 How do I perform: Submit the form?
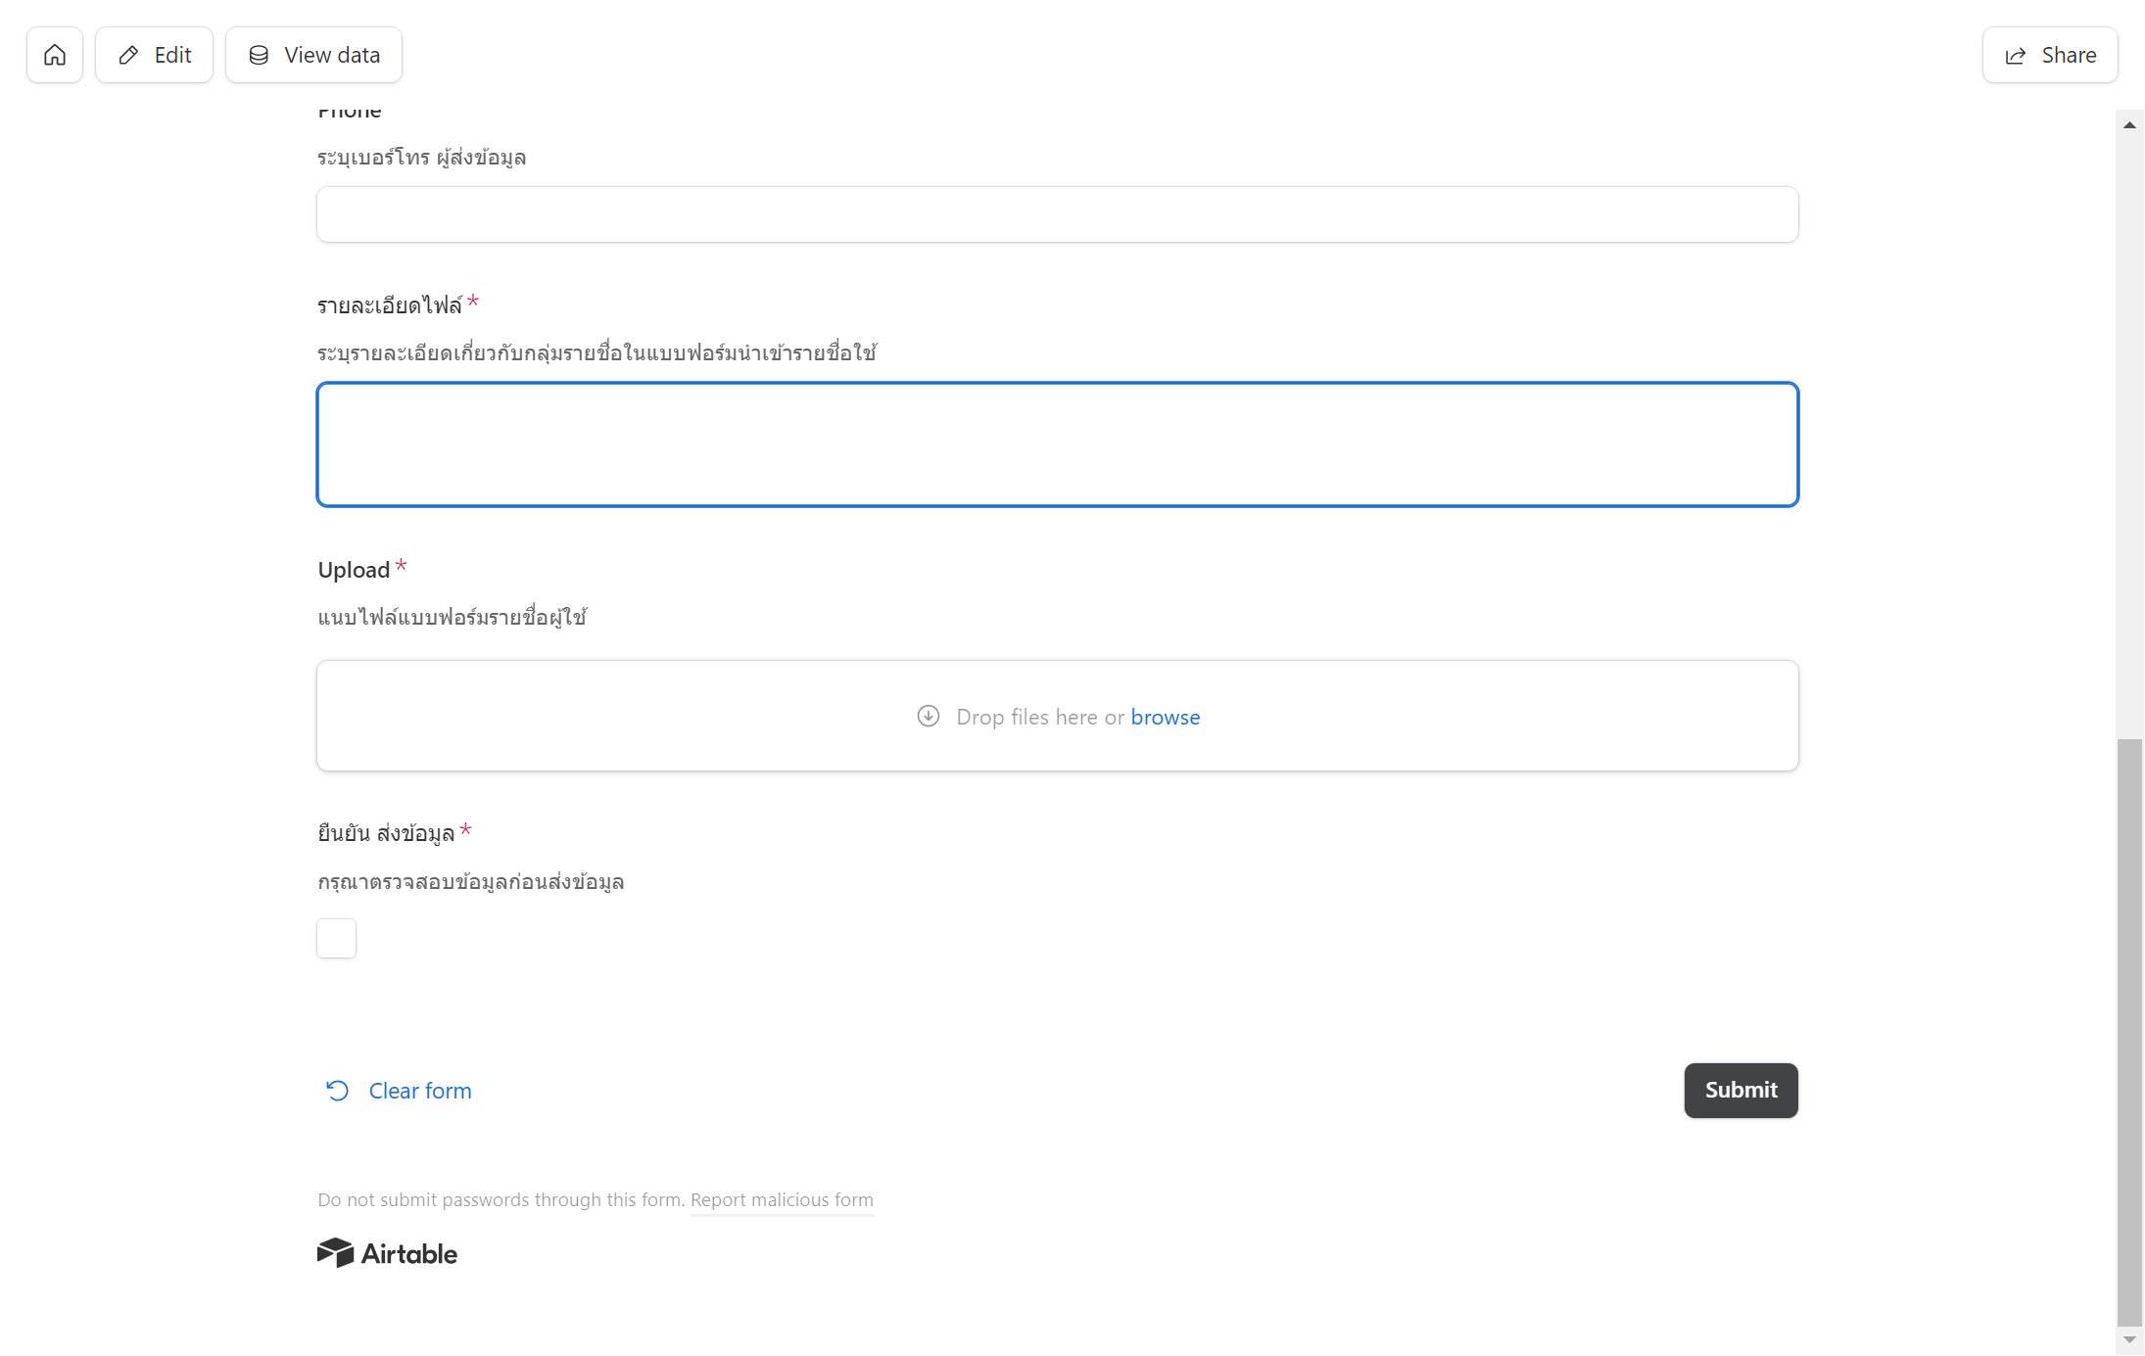point(1741,1090)
